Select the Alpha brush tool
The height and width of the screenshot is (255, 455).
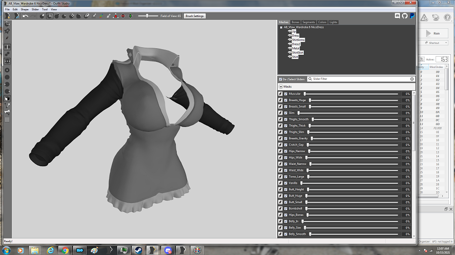tap(109, 16)
